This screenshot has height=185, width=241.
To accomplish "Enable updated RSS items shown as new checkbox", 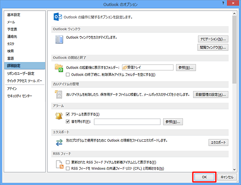I will point(68,162).
